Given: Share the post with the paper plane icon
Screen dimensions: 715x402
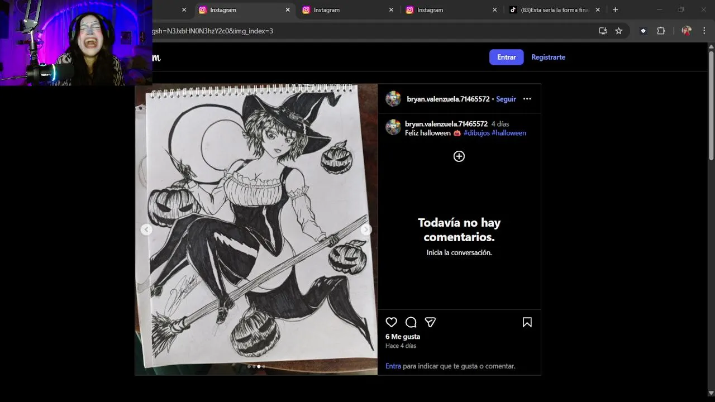Looking at the screenshot, I should (430, 322).
